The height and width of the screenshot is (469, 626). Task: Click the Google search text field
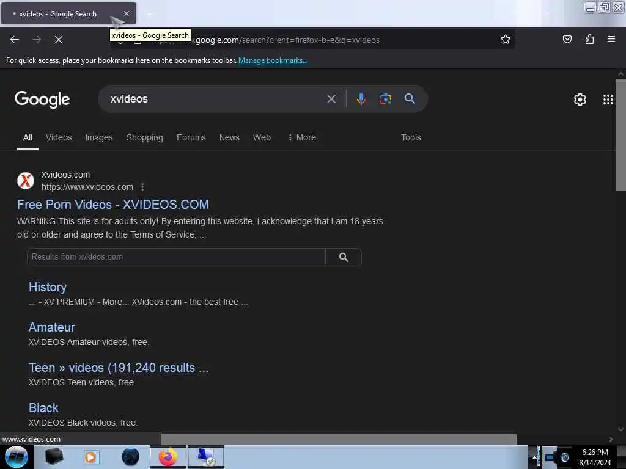[x=216, y=99]
